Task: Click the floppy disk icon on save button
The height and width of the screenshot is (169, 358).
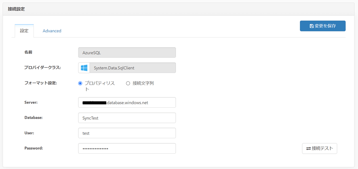Action: point(312,26)
